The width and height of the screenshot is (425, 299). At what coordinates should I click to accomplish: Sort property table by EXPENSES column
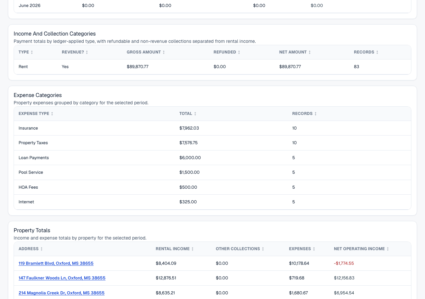tap(302, 249)
